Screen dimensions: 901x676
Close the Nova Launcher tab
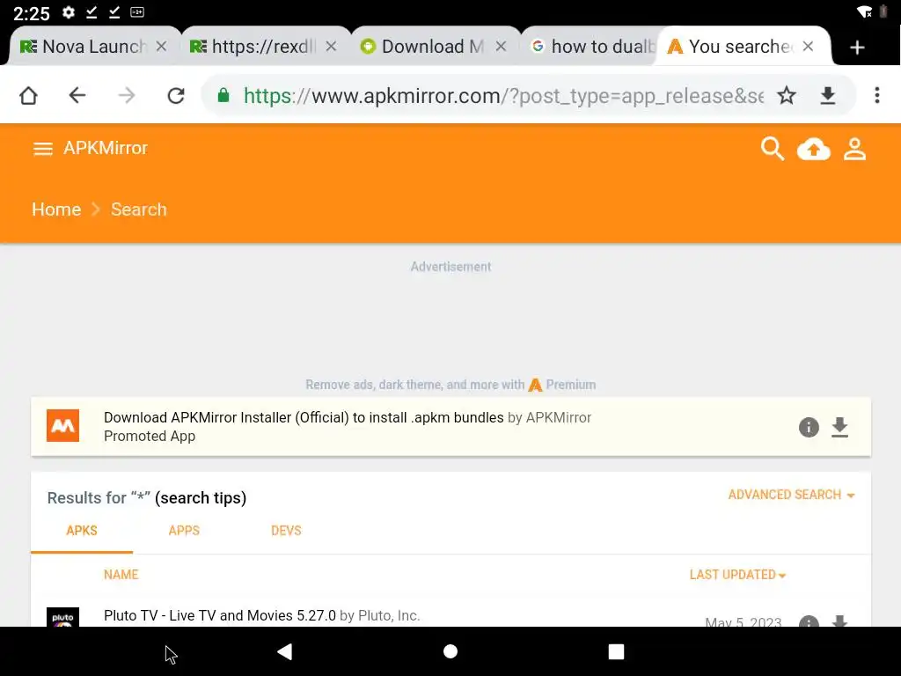click(x=162, y=47)
